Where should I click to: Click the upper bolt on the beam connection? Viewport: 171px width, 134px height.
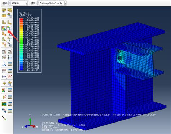click(x=119, y=51)
